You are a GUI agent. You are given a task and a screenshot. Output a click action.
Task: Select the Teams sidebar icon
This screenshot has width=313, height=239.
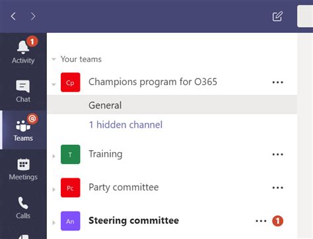[x=23, y=126]
